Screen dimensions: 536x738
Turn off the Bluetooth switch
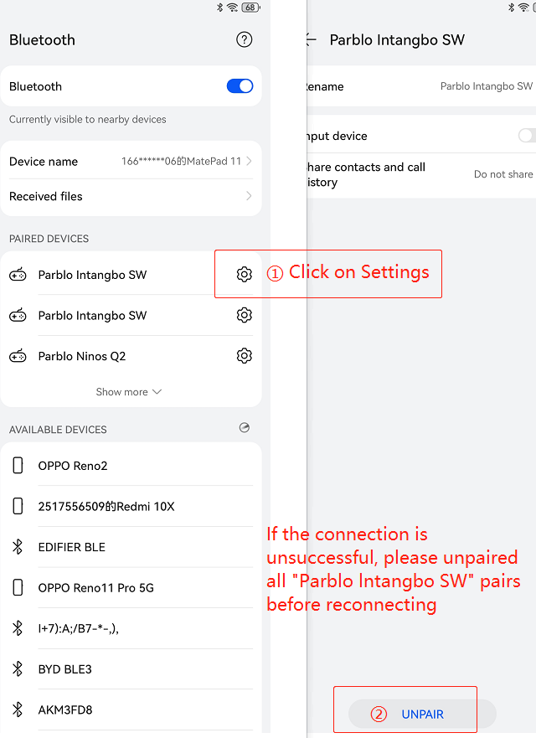pos(240,86)
